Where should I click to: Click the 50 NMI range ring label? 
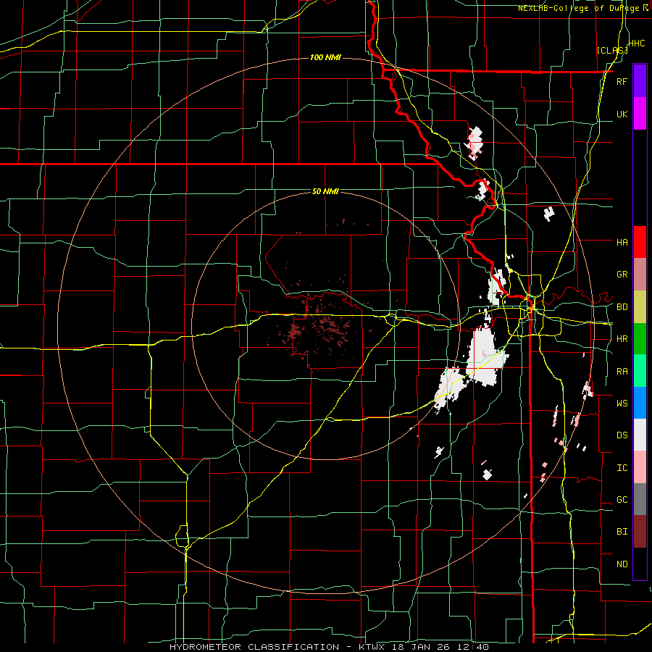coord(325,191)
